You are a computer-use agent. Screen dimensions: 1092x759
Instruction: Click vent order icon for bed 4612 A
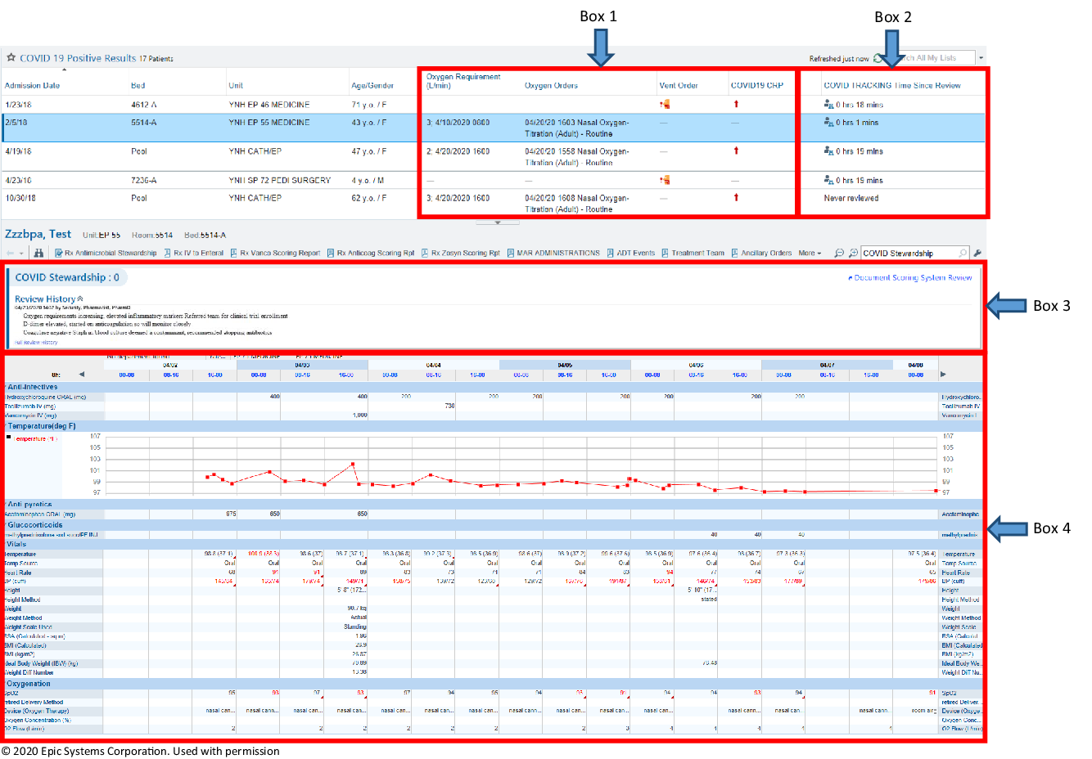[x=665, y=105]
